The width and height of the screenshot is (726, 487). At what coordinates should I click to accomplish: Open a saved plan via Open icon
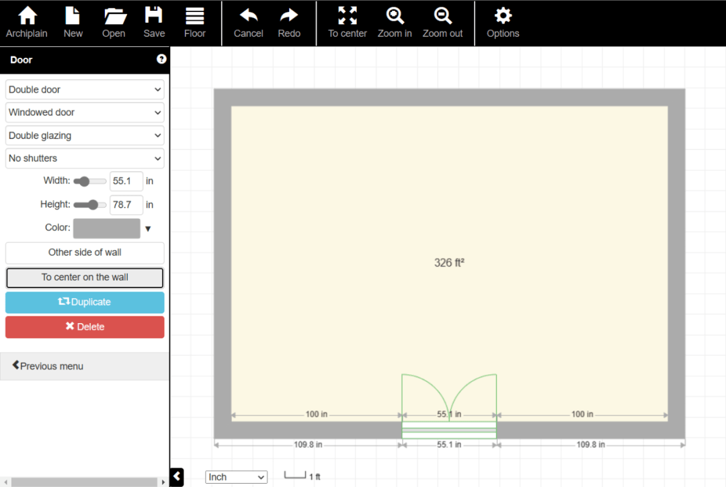coord(114,16)
